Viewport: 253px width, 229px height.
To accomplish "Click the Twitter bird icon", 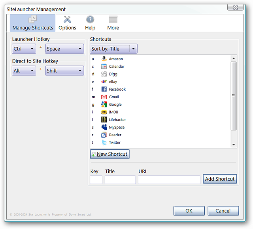I will pos(104,142).
